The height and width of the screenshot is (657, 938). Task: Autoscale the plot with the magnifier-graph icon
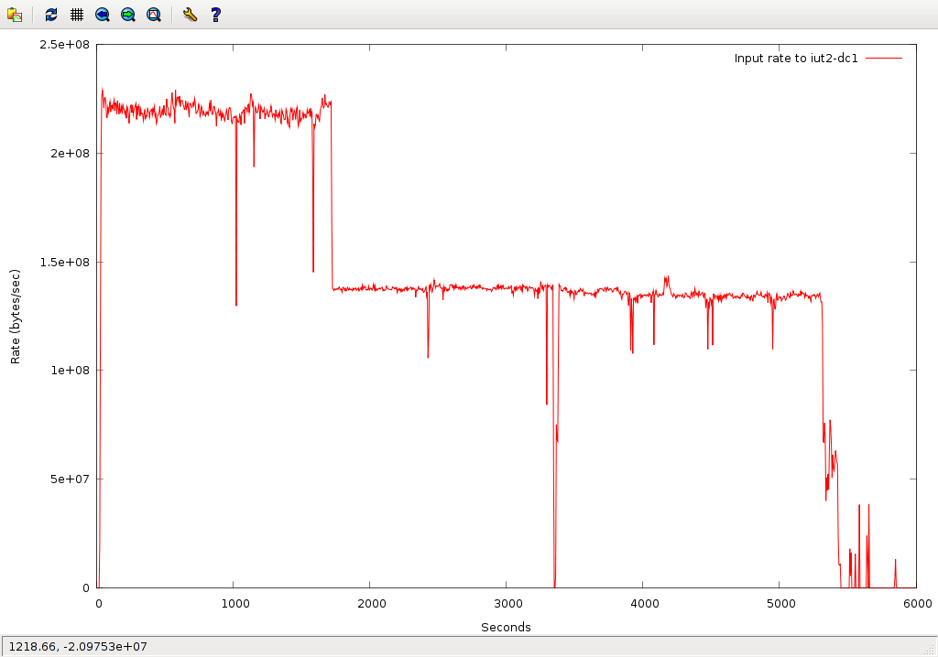(154, 15)
